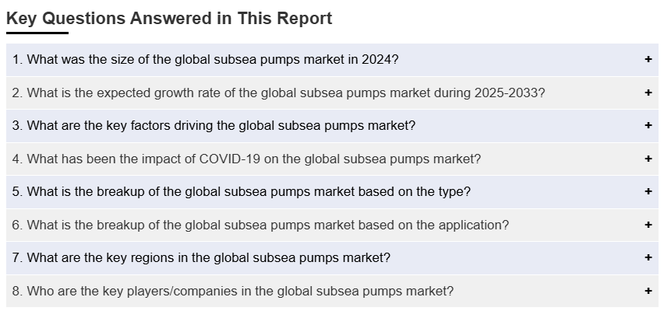Click plus icon beside question 1 about 2024 market size
Viewport: 664px width, 311px height.
(x=648, y=60)
